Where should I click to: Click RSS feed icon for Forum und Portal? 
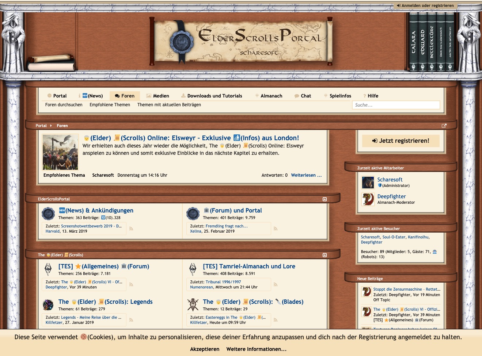(276, 229)
